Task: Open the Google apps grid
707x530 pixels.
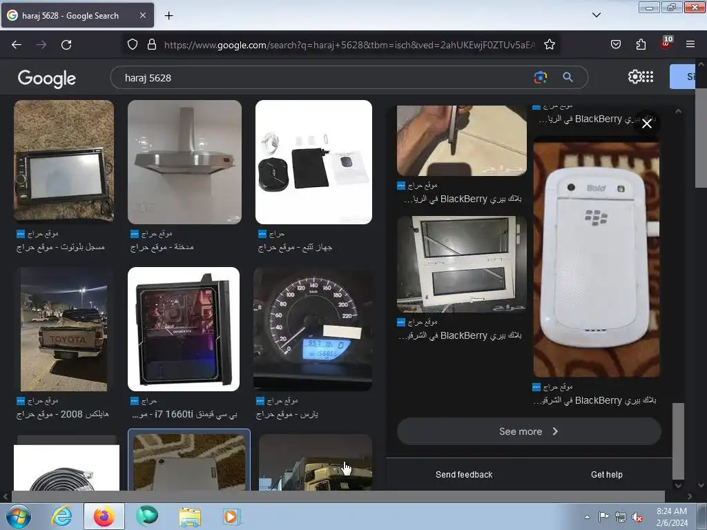Action: click(648, 77)
